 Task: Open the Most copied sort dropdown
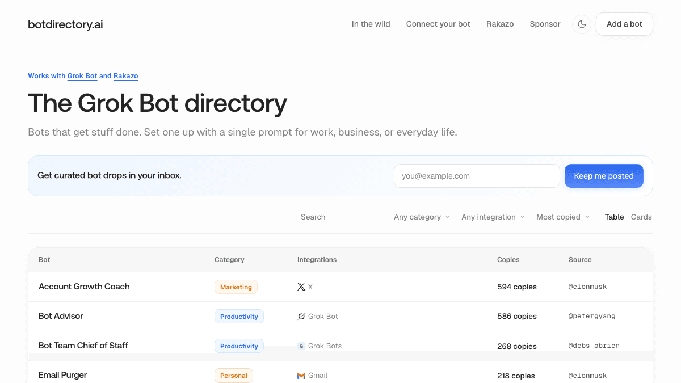tap(563, 217)
